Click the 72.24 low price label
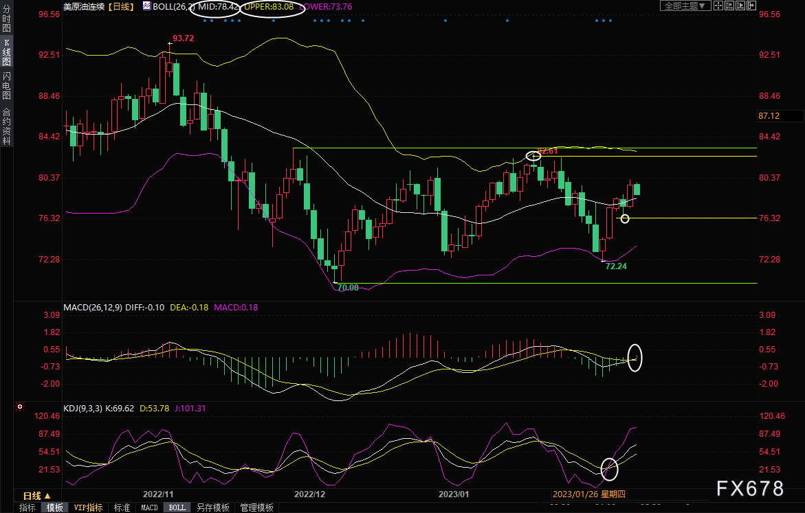This screenshot has width=805, height=513. coord(616,266)
